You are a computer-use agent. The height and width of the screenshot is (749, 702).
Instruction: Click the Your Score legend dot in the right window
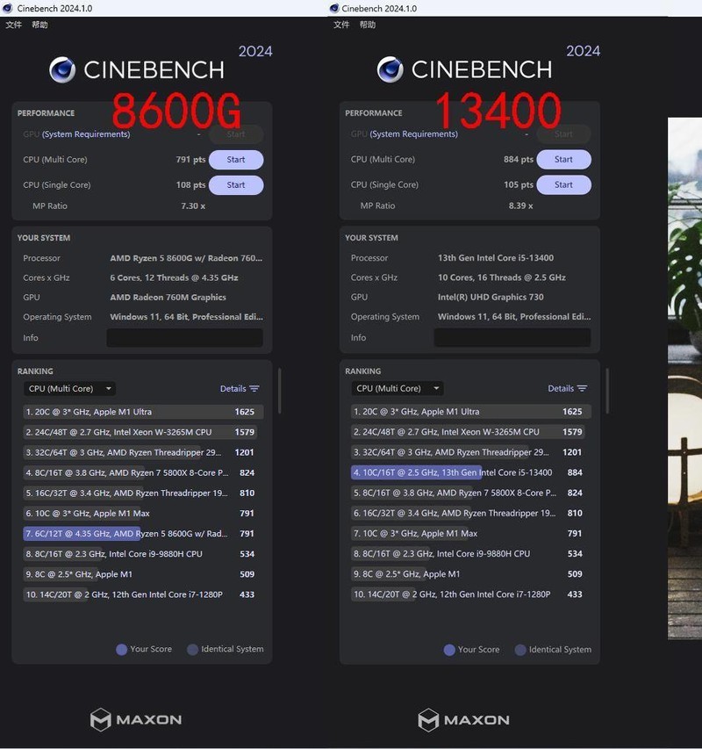pyautogui.click(x=449, y=650)
